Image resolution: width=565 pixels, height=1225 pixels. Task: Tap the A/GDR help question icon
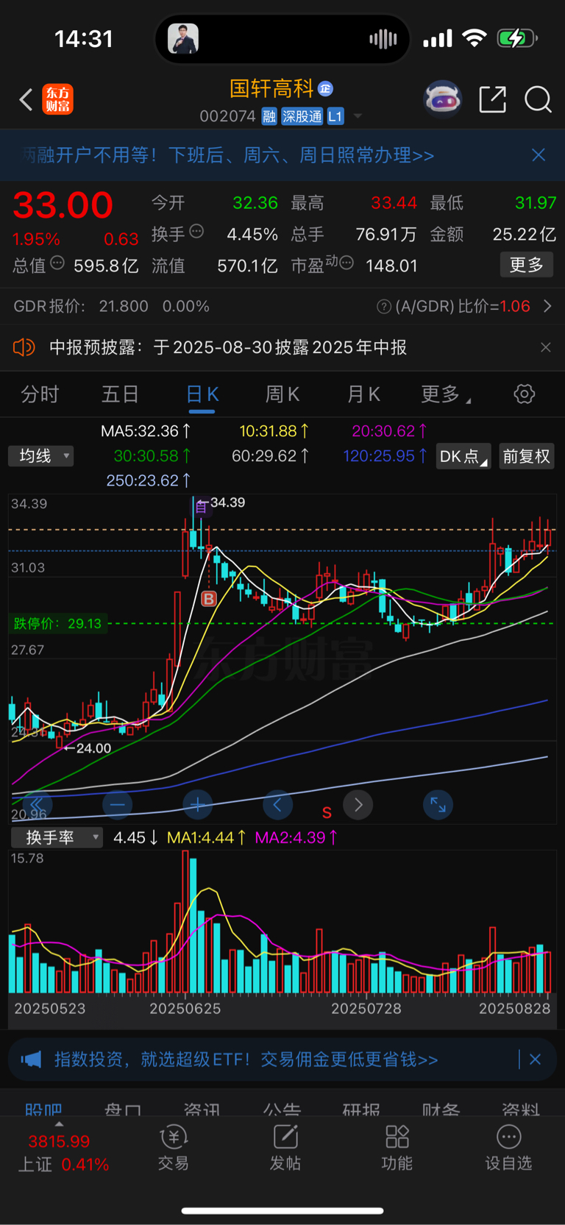pos(383,307)
